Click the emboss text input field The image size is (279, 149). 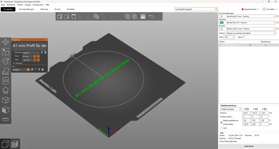(30, 46)
